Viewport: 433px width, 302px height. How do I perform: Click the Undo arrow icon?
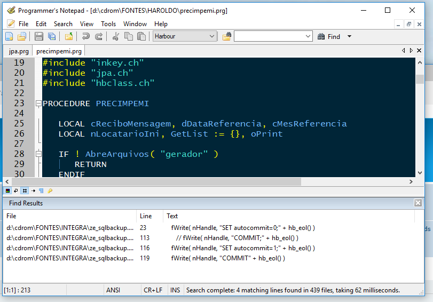click(x=85, y=36)
